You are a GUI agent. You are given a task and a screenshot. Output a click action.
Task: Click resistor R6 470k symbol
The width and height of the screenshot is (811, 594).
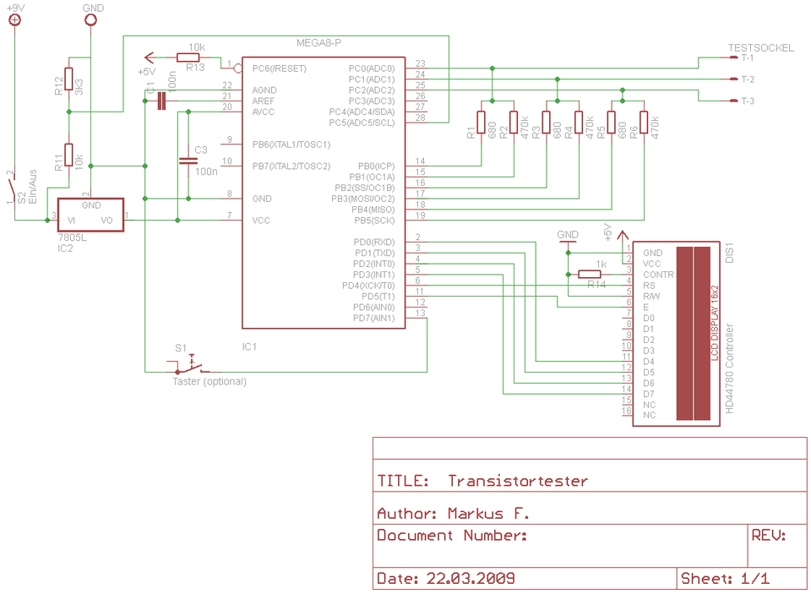pos(644,123)
